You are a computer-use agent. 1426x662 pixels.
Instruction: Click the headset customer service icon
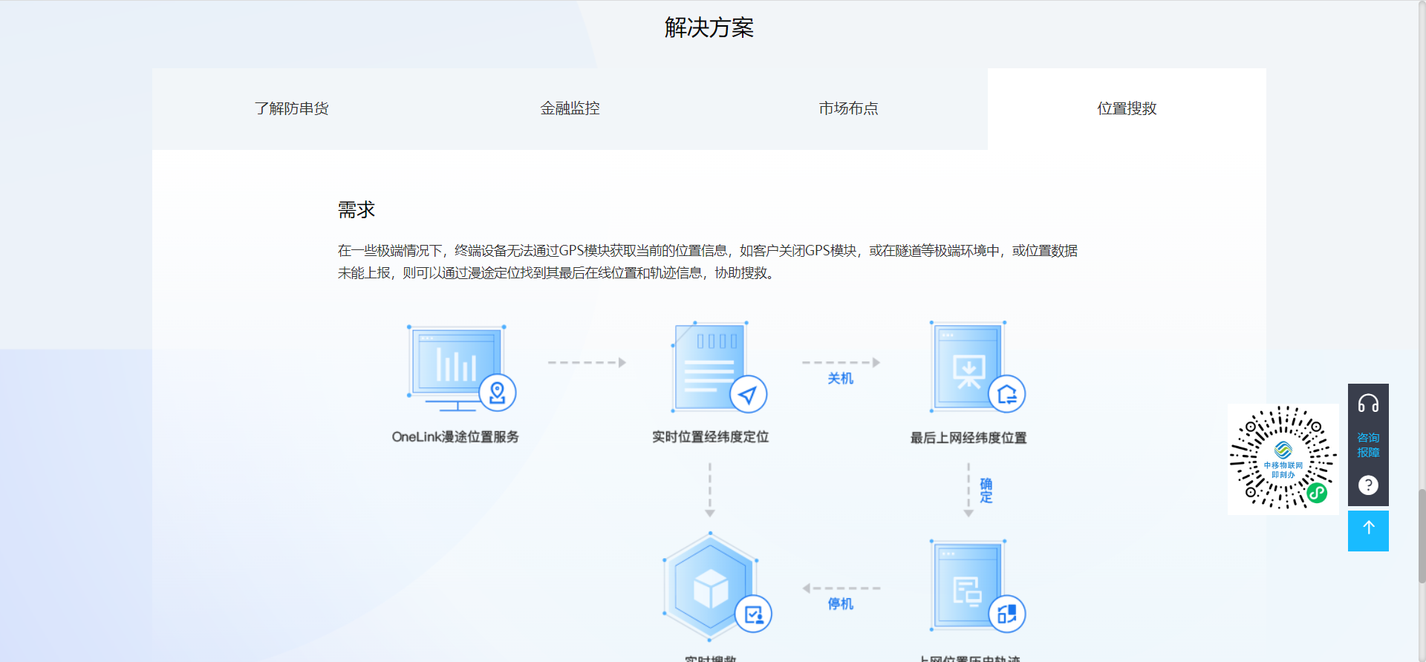(1368, 404)
